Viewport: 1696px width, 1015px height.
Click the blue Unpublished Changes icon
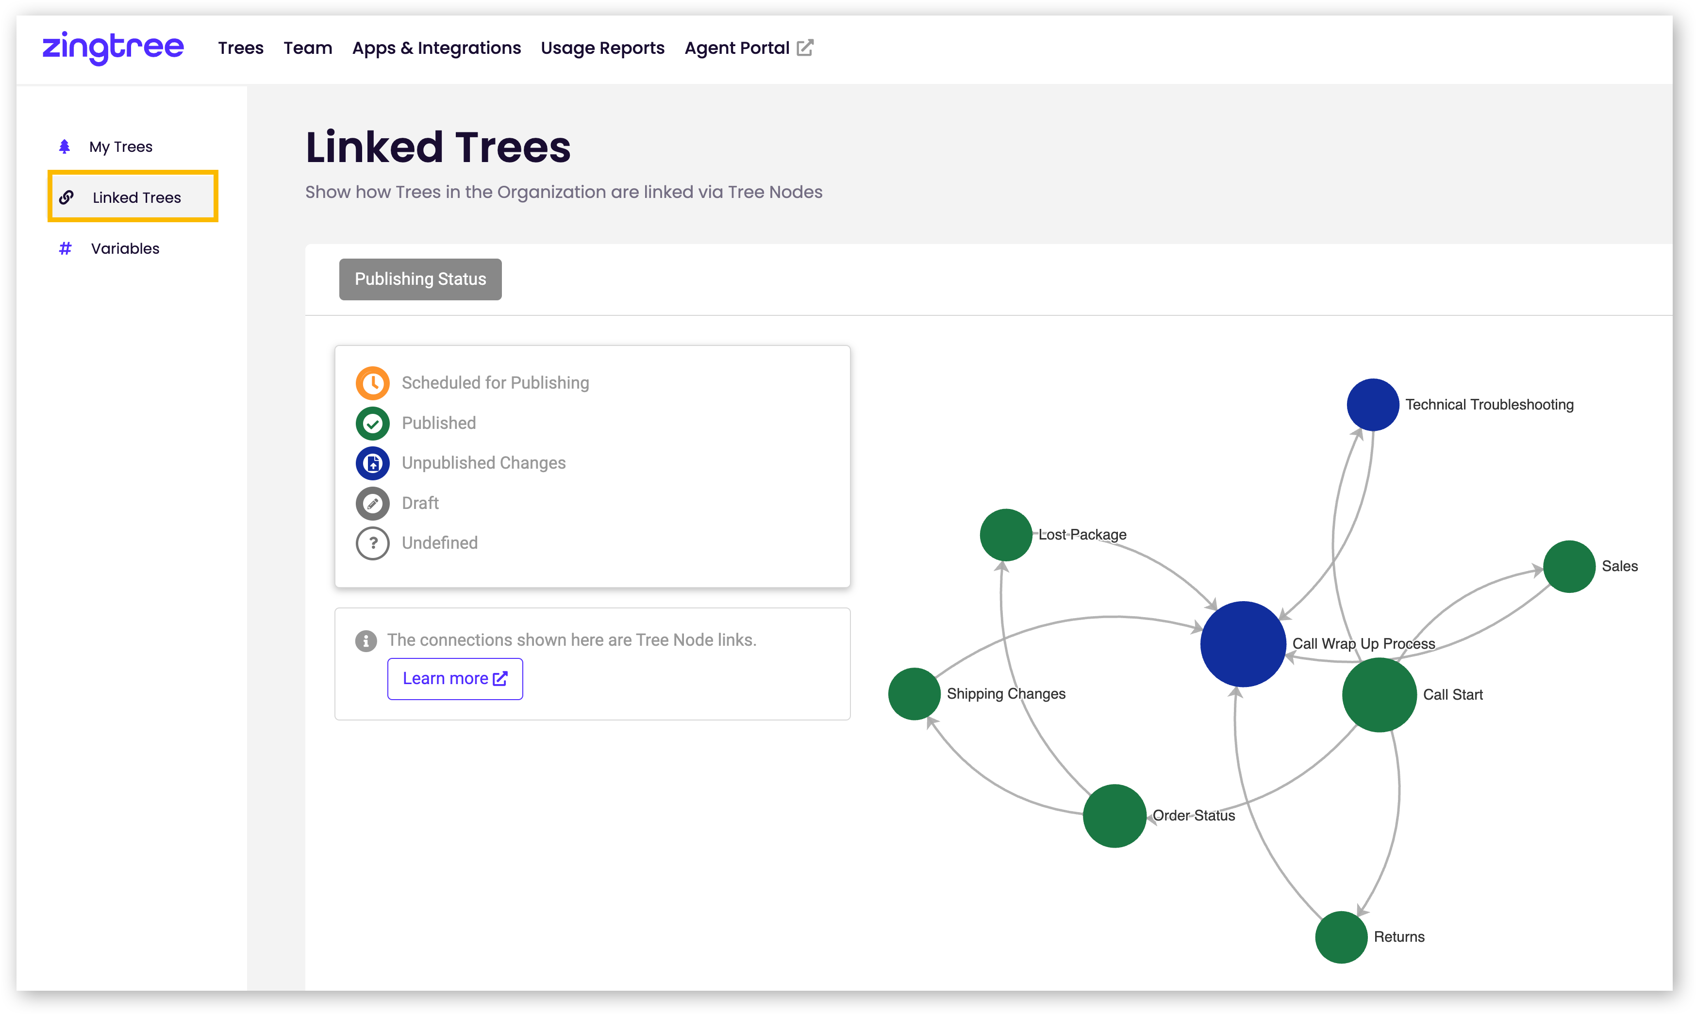pos(372,463)
